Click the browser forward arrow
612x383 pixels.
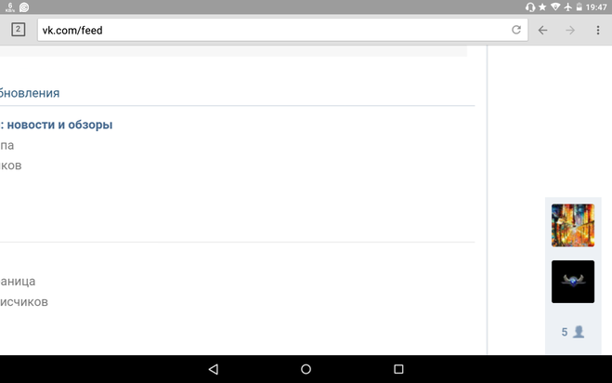[570, 30]
